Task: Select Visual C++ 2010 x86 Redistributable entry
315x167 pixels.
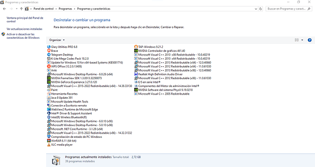Action: tap(172, 55)
